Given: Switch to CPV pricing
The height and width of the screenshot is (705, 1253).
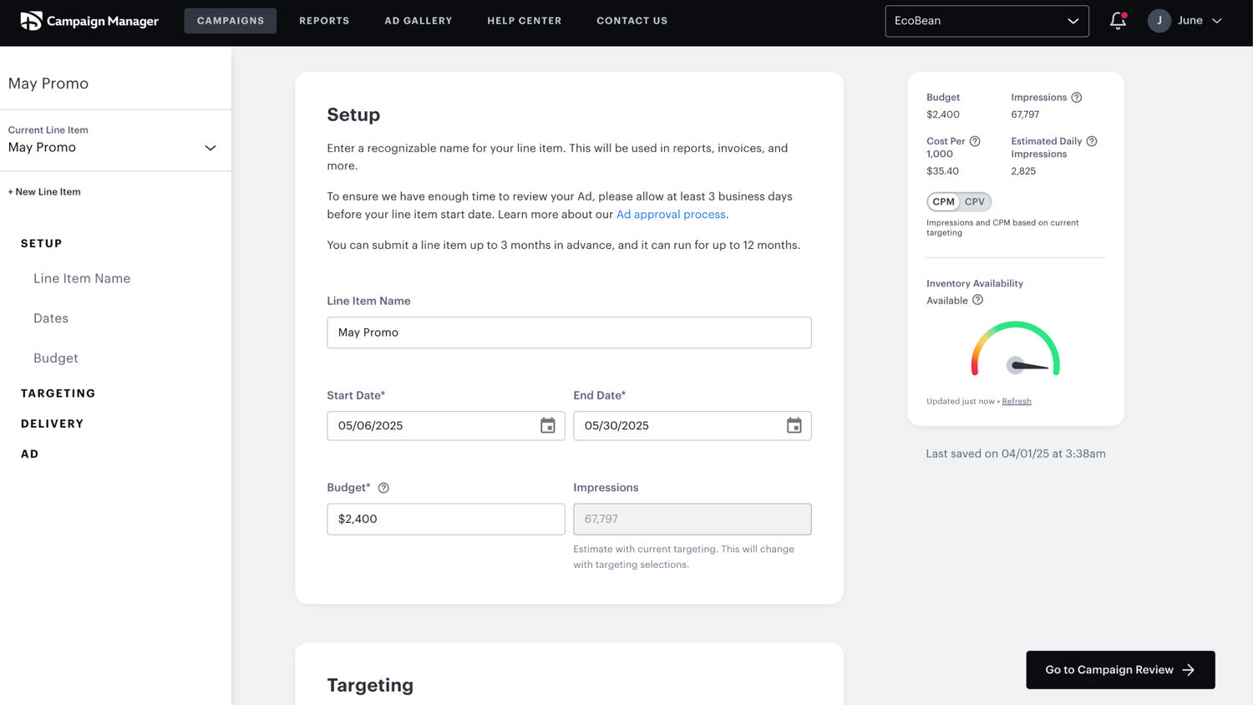Looking at the screenshot, I should point(974,201).
